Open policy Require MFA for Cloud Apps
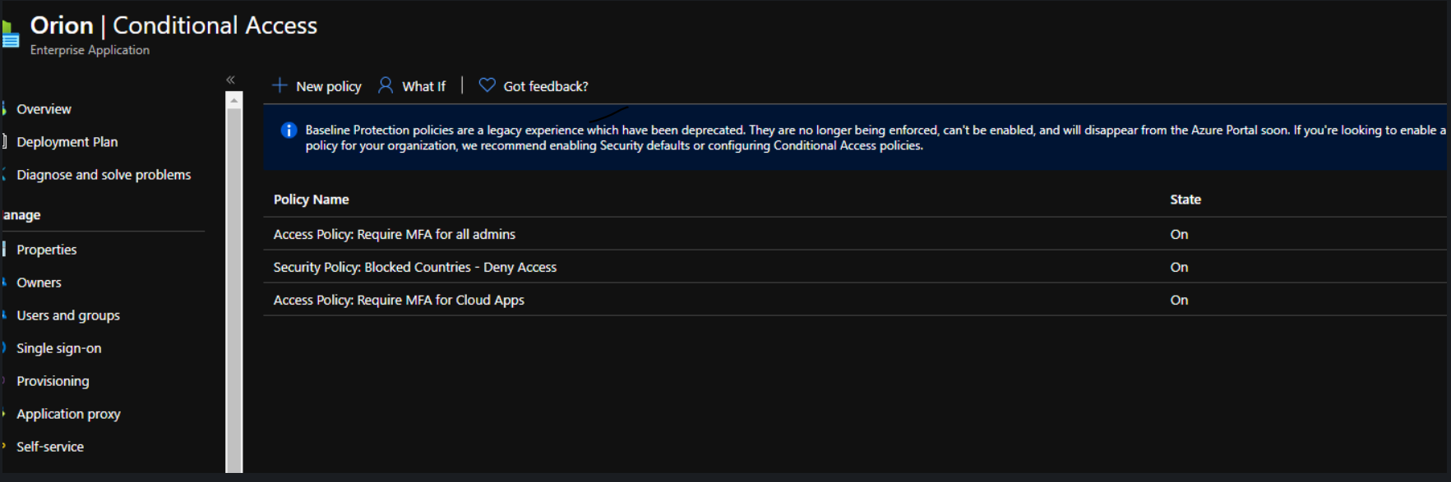This screenshot has width=1451, height=482. point(399,300)
